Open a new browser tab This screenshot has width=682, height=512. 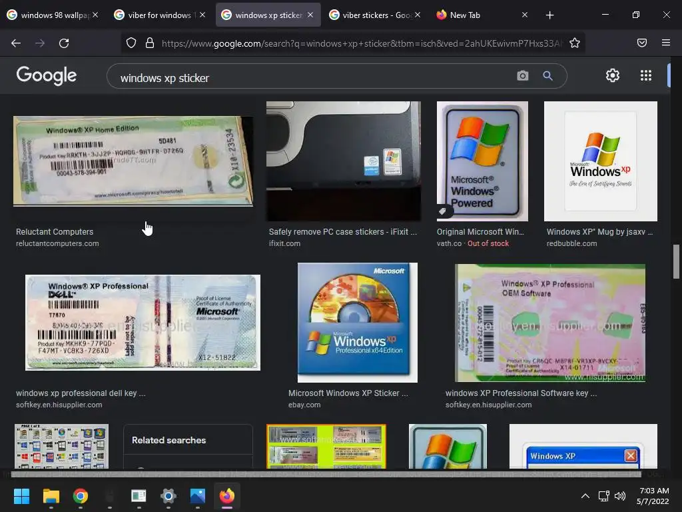point(549,15)
